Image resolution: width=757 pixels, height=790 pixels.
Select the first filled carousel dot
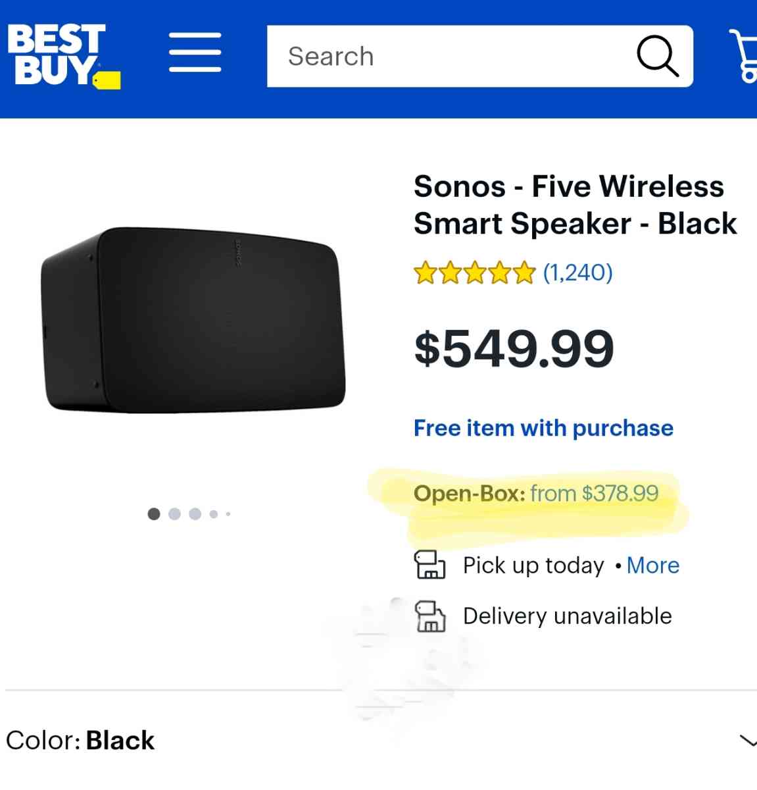[153, 513]
